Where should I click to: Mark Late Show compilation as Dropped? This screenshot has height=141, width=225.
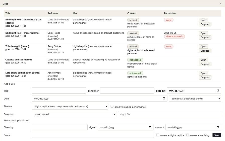pyautogui.click(x=205, y=77)
